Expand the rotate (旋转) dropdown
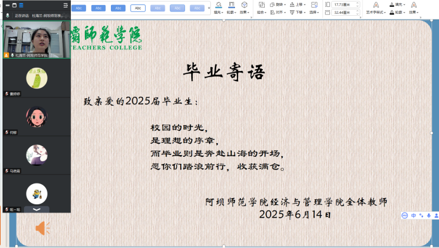This screenshot has width=439, height=248. [x=277, y=4]
